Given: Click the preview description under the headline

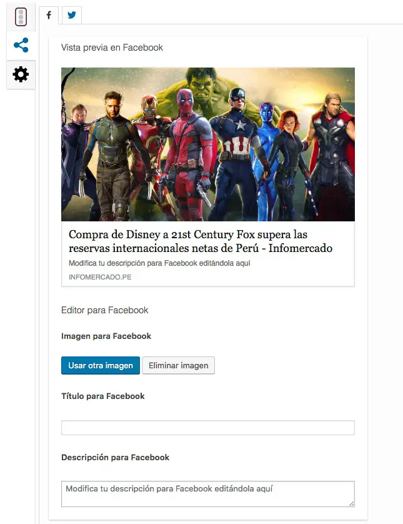Looking at the screenshot, I should point(159,263).
